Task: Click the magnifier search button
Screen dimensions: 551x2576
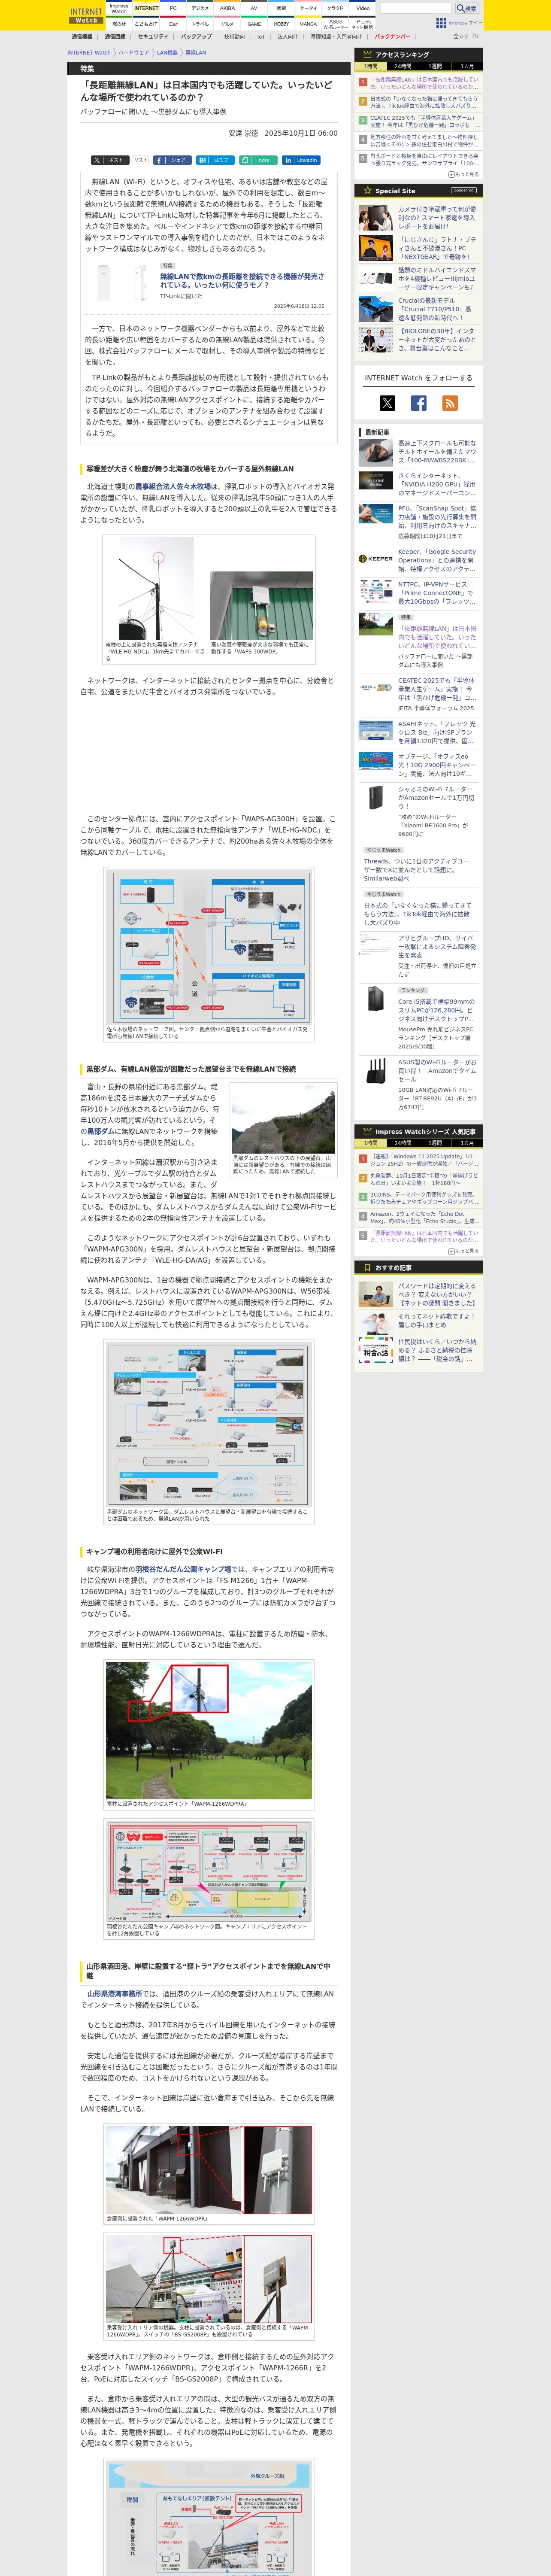Action: pos(467,8)
